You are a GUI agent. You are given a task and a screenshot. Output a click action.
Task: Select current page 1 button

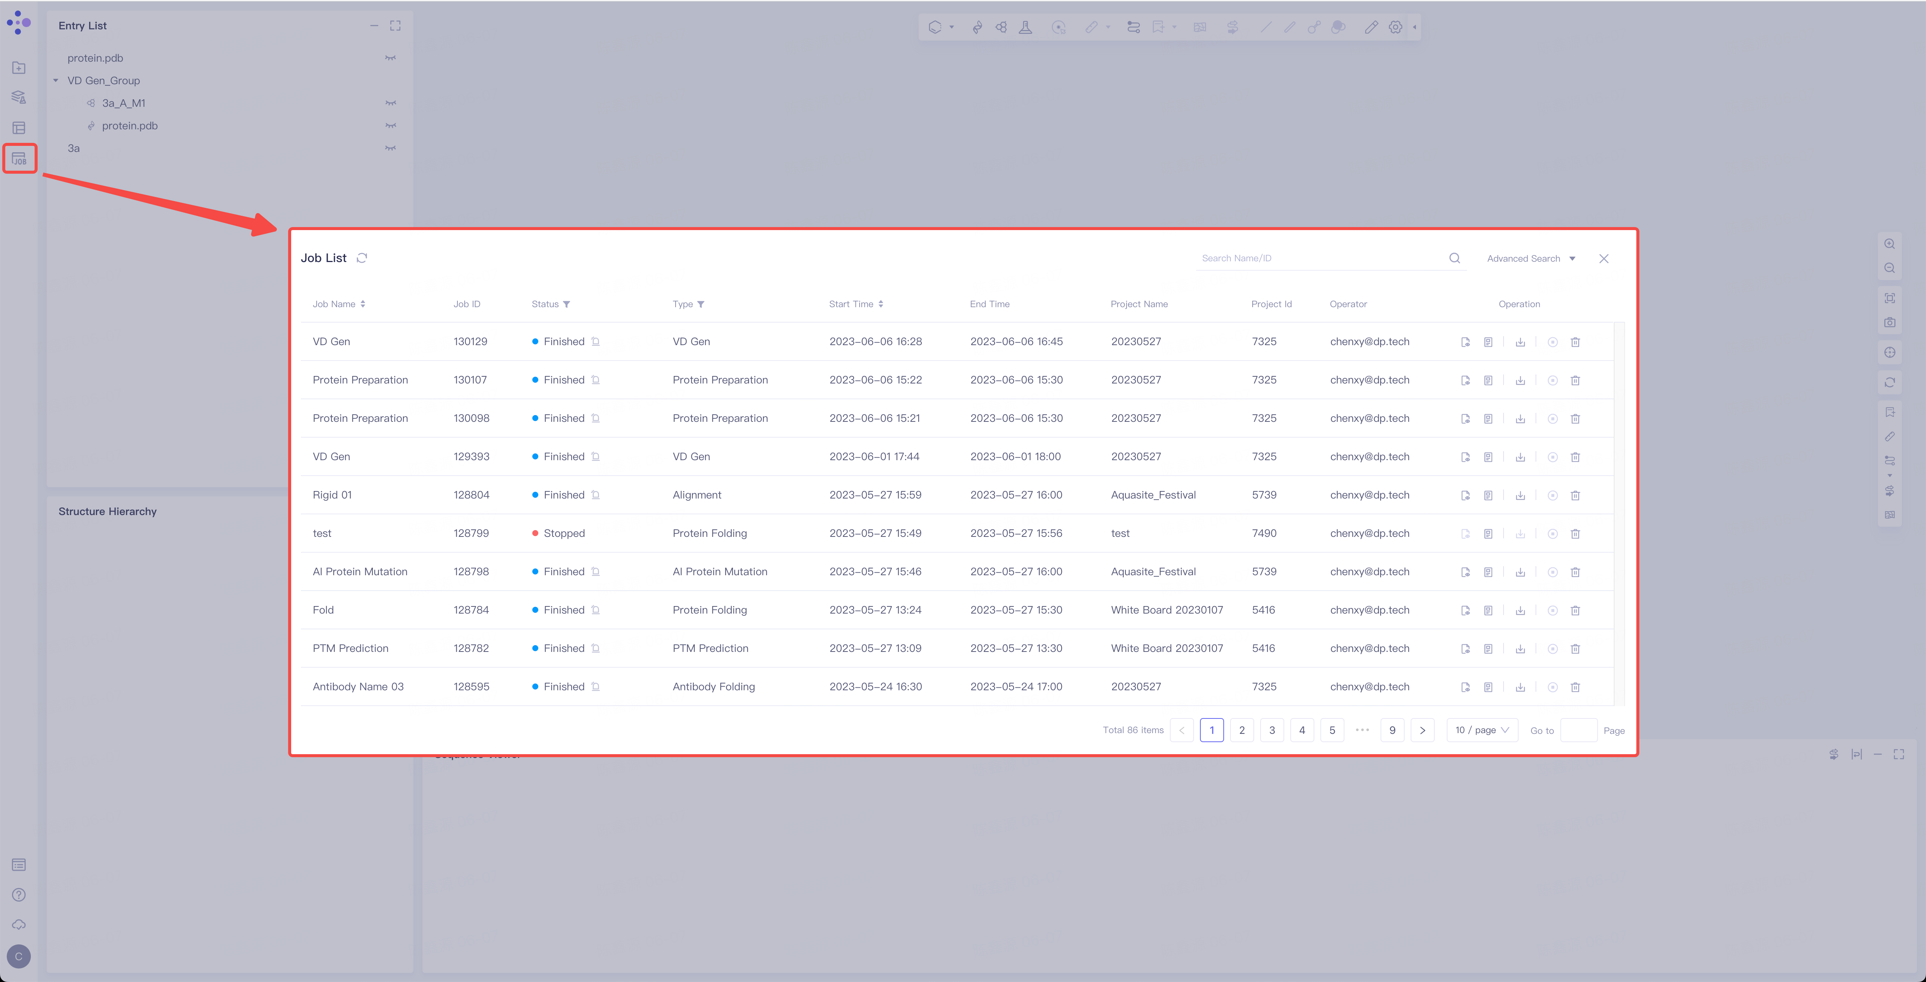tap(1212, 730)
